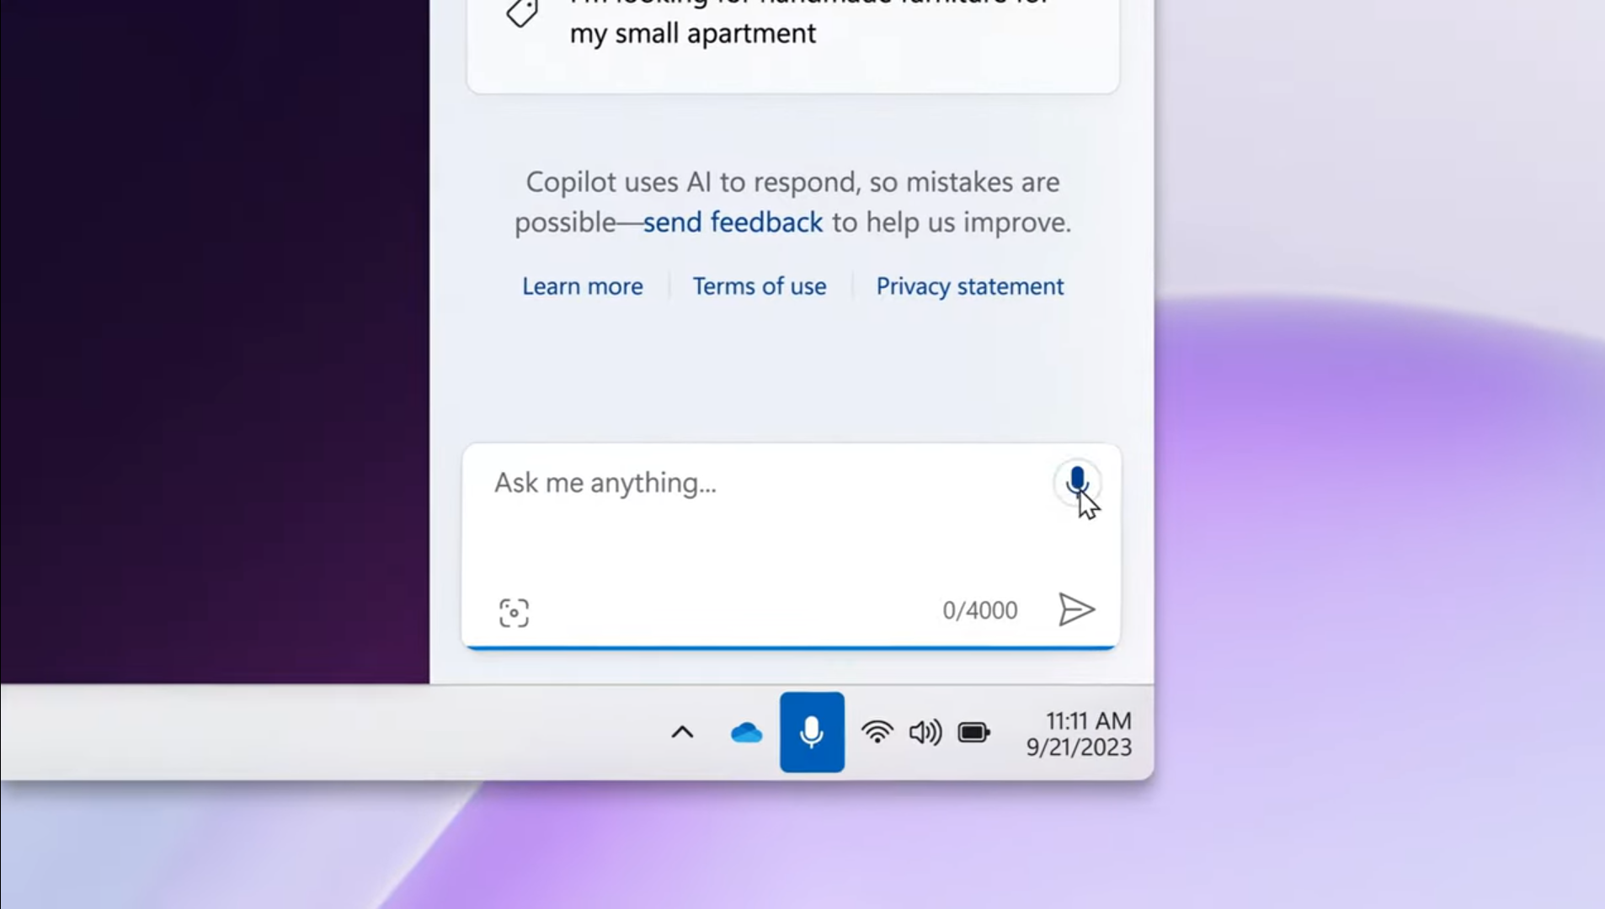Open the Terms of use link
This screenshot has width=1605, height=909.
tap(760, 286)
